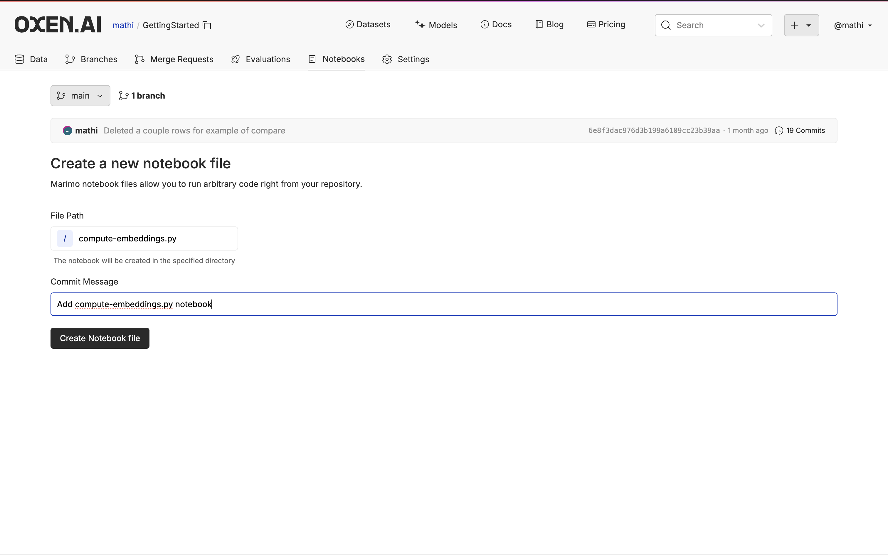Screen dimensions: 888x555
Task: Expand the plus create-new dropdown
Action: pos(801,25)
